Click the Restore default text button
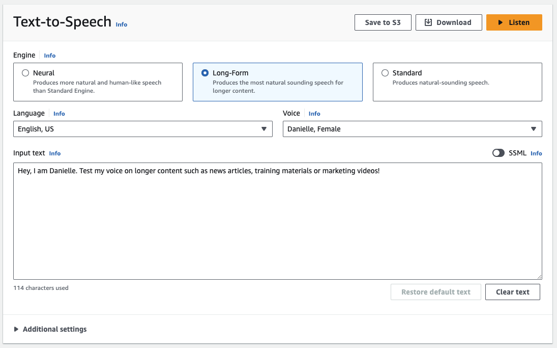Image resolution: width=557 pixels, height=348 pixels. 435,292
